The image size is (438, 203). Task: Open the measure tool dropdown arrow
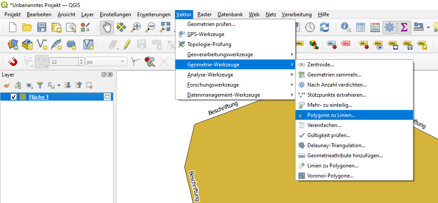tap(429, 27)
